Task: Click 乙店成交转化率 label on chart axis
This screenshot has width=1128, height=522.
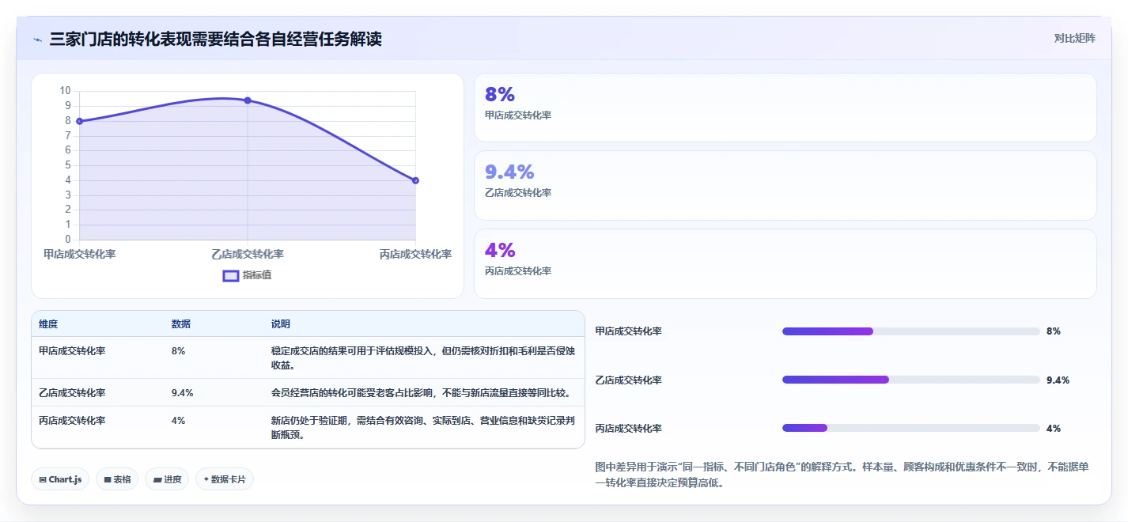Action: 248,254
